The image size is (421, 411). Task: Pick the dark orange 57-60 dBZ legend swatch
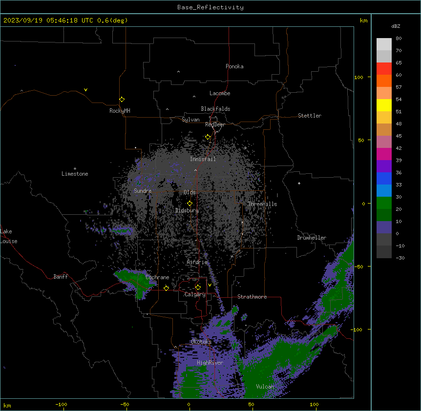click(x=384, y=81)
